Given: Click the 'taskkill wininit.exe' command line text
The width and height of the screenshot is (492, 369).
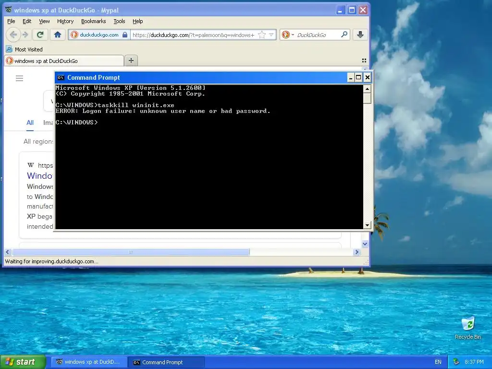Looking at the screenshot, I should click(x=136, y=105).
